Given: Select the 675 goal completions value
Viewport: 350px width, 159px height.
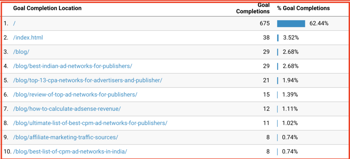Looking at the screenshot, I should [x=265, y=24].
